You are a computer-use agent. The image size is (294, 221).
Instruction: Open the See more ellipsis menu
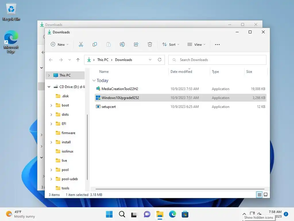pos(217,45)
